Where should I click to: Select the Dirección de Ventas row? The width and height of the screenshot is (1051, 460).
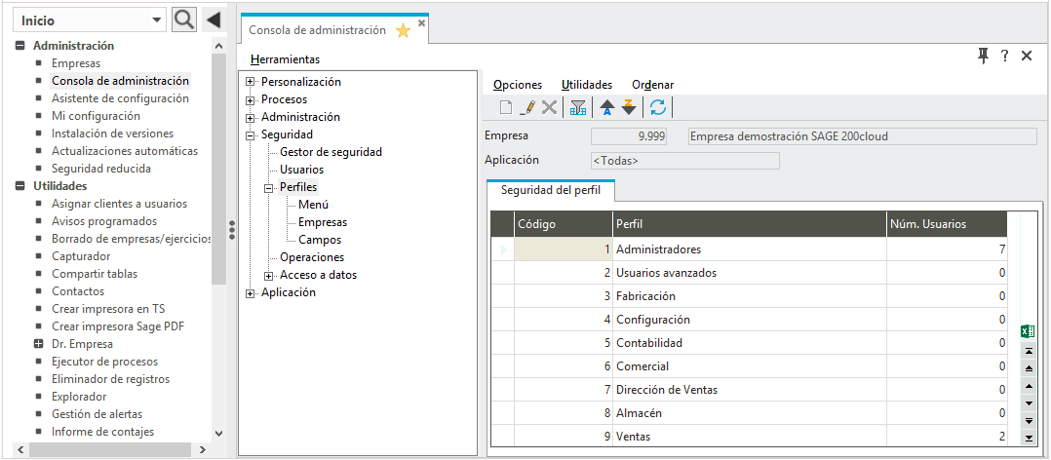[749, 390]
